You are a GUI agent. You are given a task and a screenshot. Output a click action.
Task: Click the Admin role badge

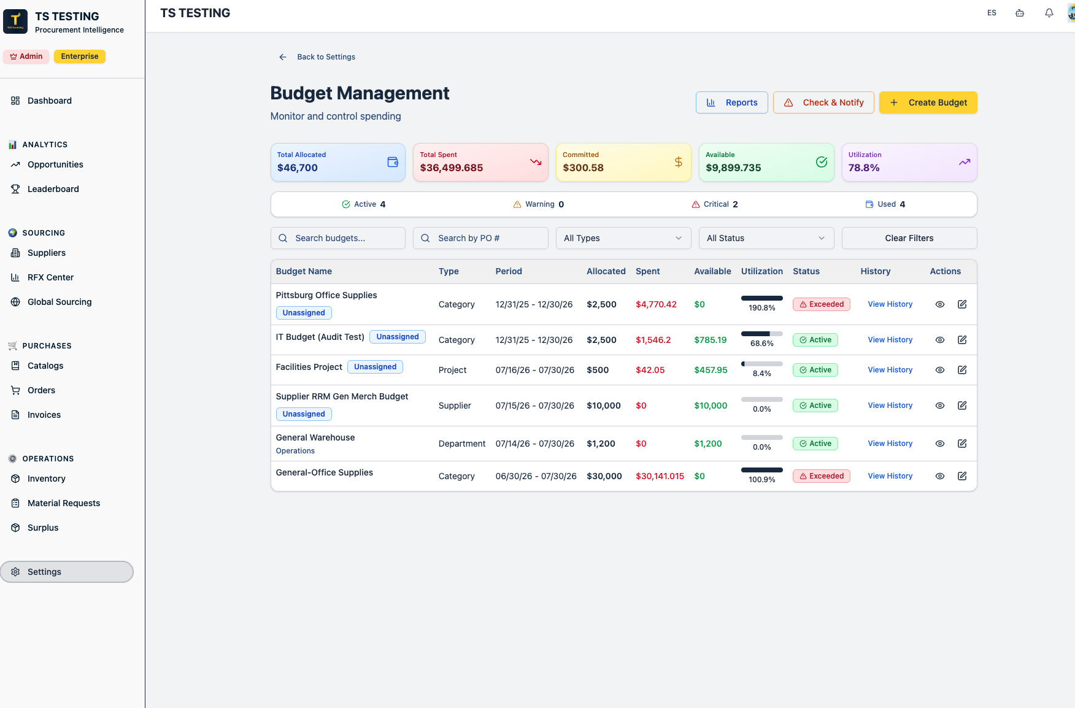[26, 56]
